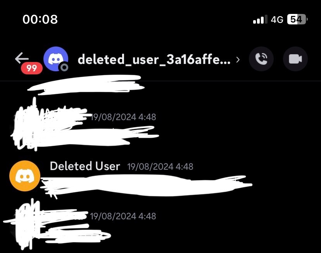Tap the 4G network indicator
321x253 pixels.
point(277,20)
